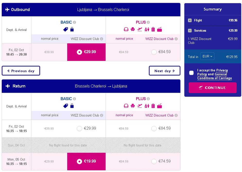Select return Fri 02 Oct BASIC €29.99 fare
The width and height of the screenshot is (242, 172).
[x=79, y=129]
